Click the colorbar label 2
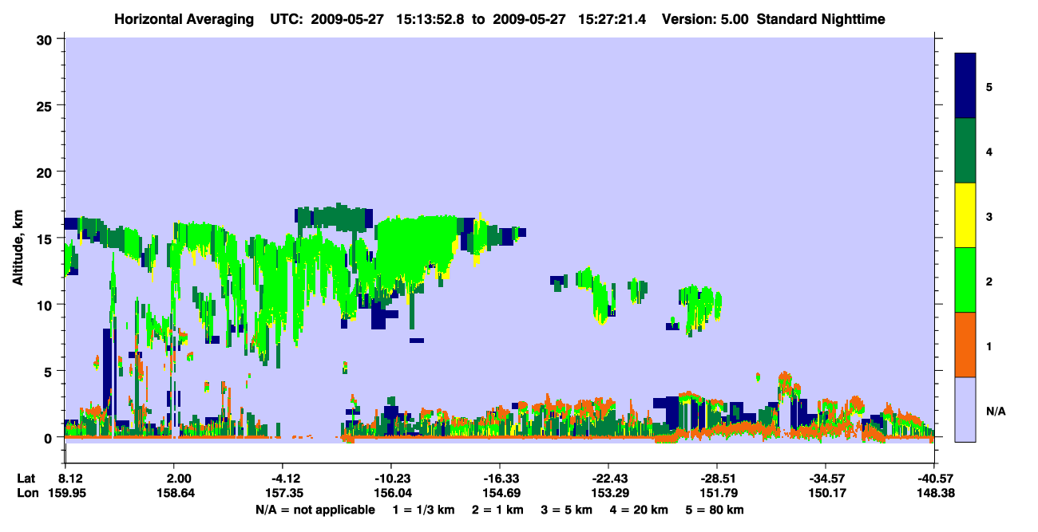 (x=989, y=281)
